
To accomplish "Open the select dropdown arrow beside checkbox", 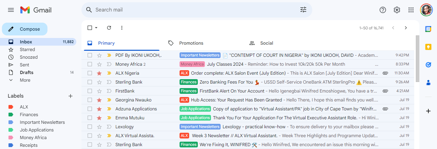I will pyautogui.click(x=96, y=28).
